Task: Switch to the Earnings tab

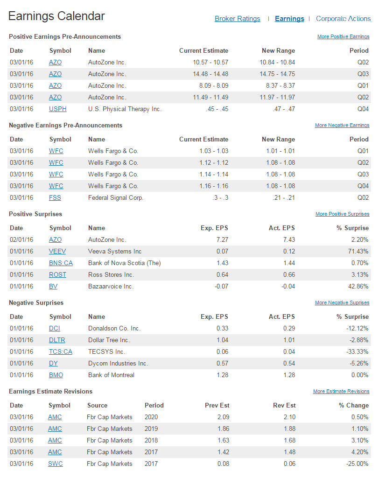Action: (289, 19)
